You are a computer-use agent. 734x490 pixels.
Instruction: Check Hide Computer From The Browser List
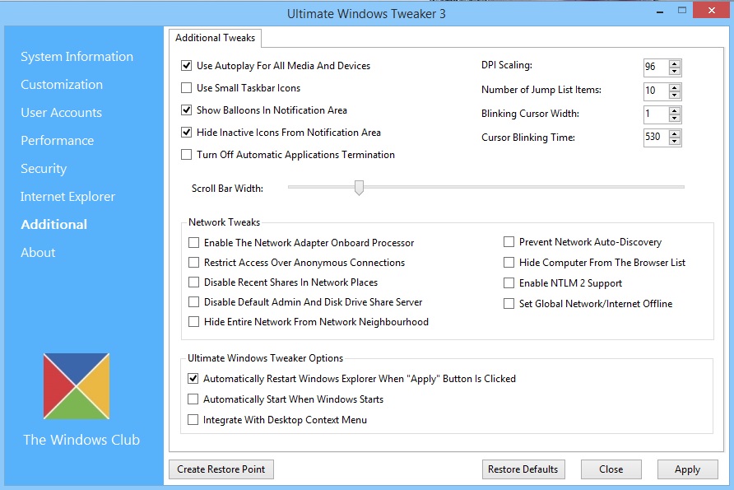509,263
